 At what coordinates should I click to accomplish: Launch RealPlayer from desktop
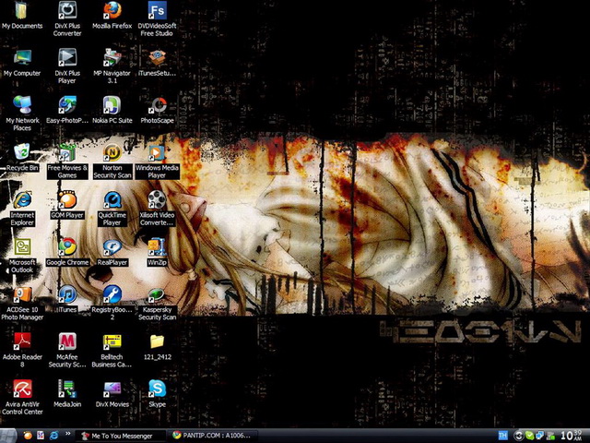tap(112, 246)
